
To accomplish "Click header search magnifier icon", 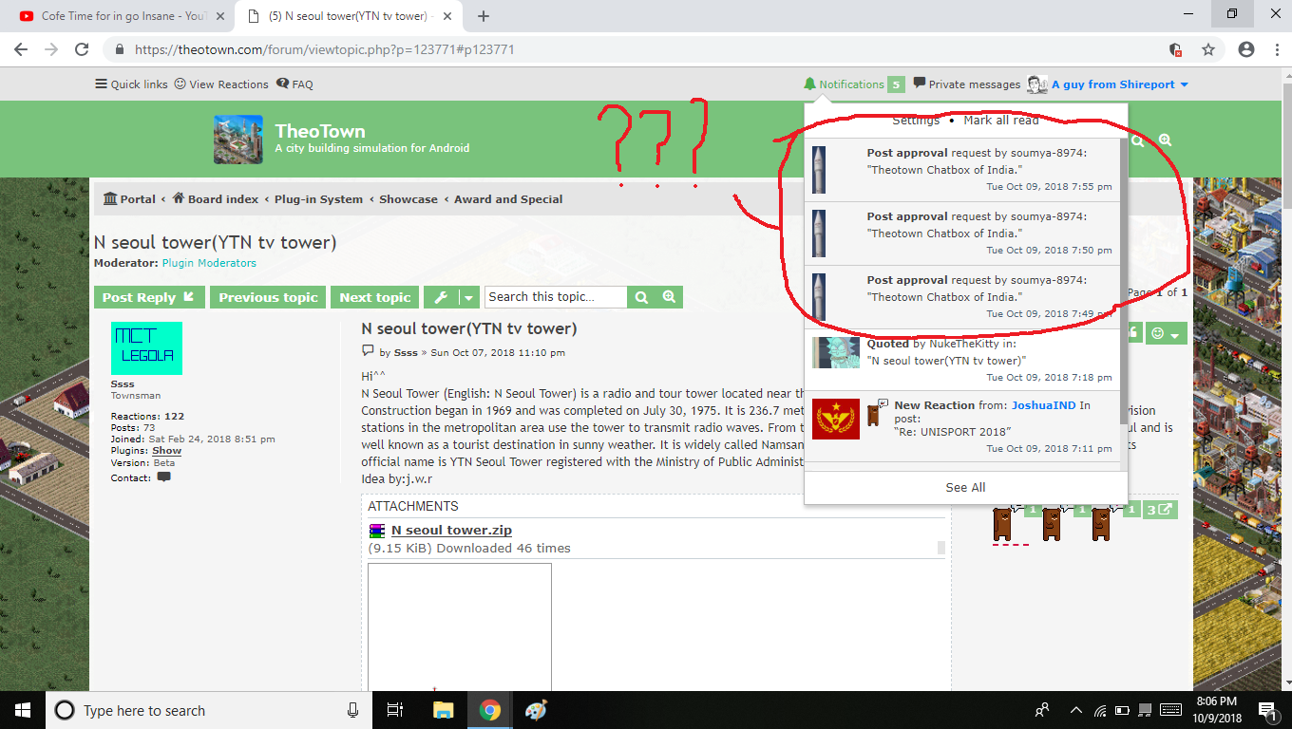I will click(1137, 140).
